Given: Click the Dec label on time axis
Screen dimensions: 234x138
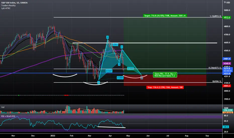Looking at the screenshot, I should click(x=33, y=136).
